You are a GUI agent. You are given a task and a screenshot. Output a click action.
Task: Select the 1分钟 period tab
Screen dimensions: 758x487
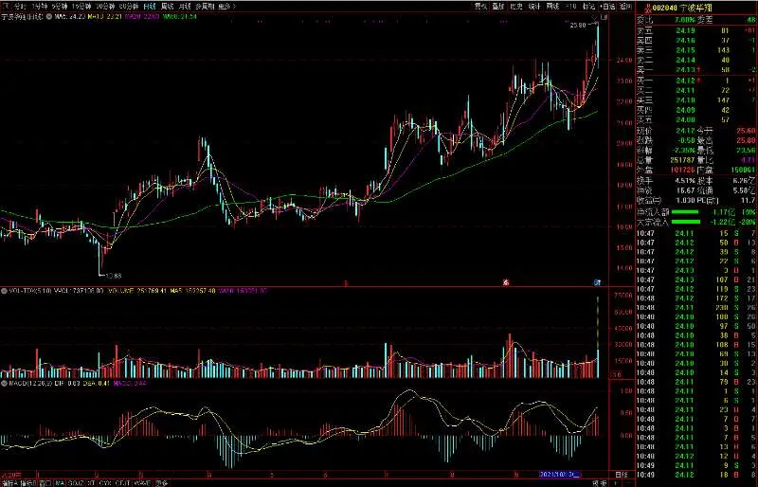40,7
